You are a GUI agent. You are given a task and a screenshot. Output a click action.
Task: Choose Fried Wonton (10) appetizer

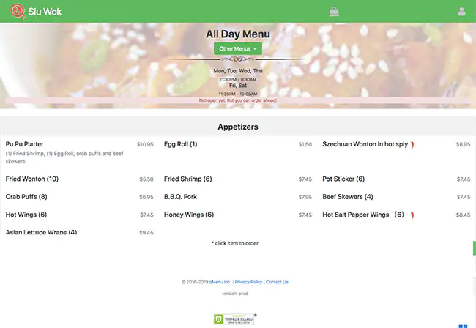[32, 179]
